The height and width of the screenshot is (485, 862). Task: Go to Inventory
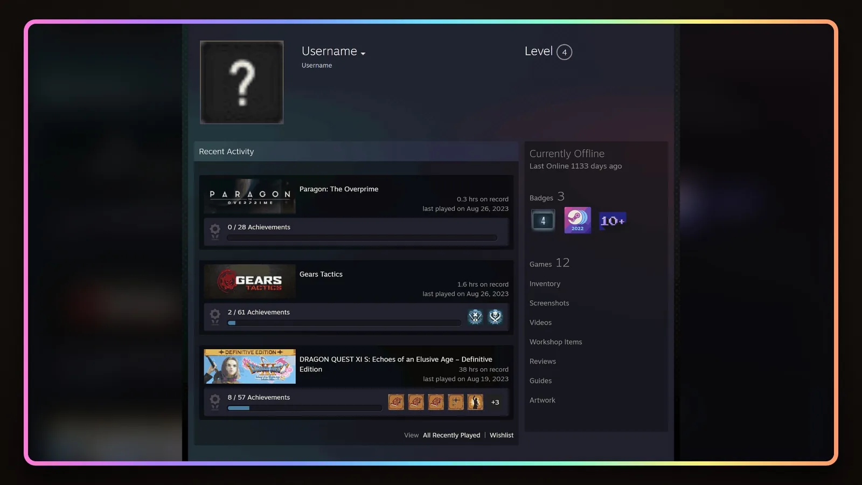coord(545,284)
